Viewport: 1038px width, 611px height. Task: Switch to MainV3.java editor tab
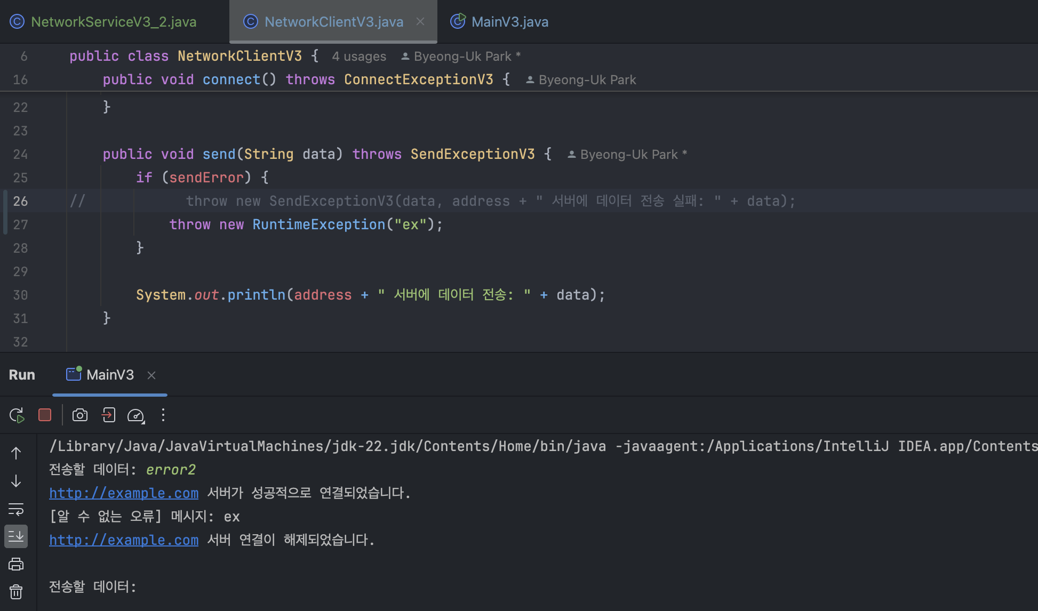[509, 22]
